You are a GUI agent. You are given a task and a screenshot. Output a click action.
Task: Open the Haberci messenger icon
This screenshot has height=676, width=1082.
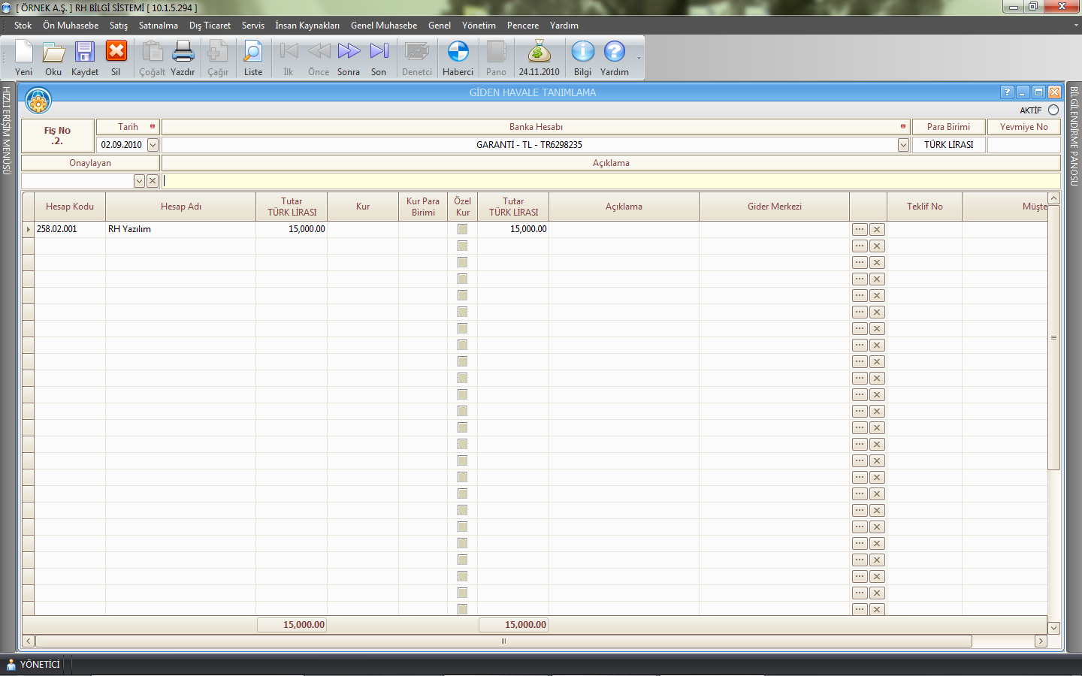458,53
